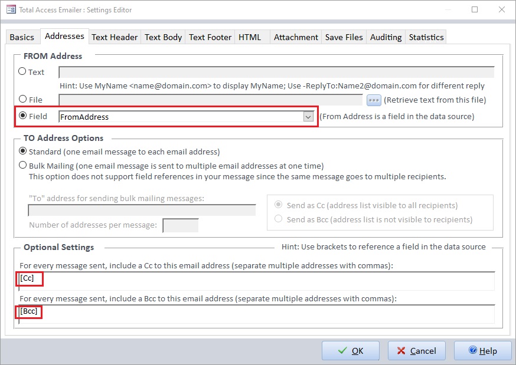Click '(From Address is a field...)' note
Screen dimensions: 516x365
397,117
